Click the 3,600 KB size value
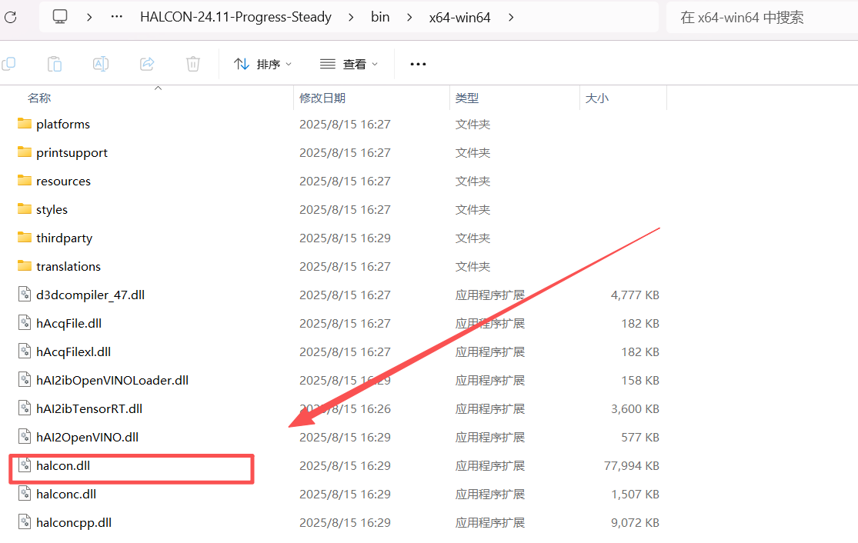This screenshot has width=858, height=543. tap(635, 409)
